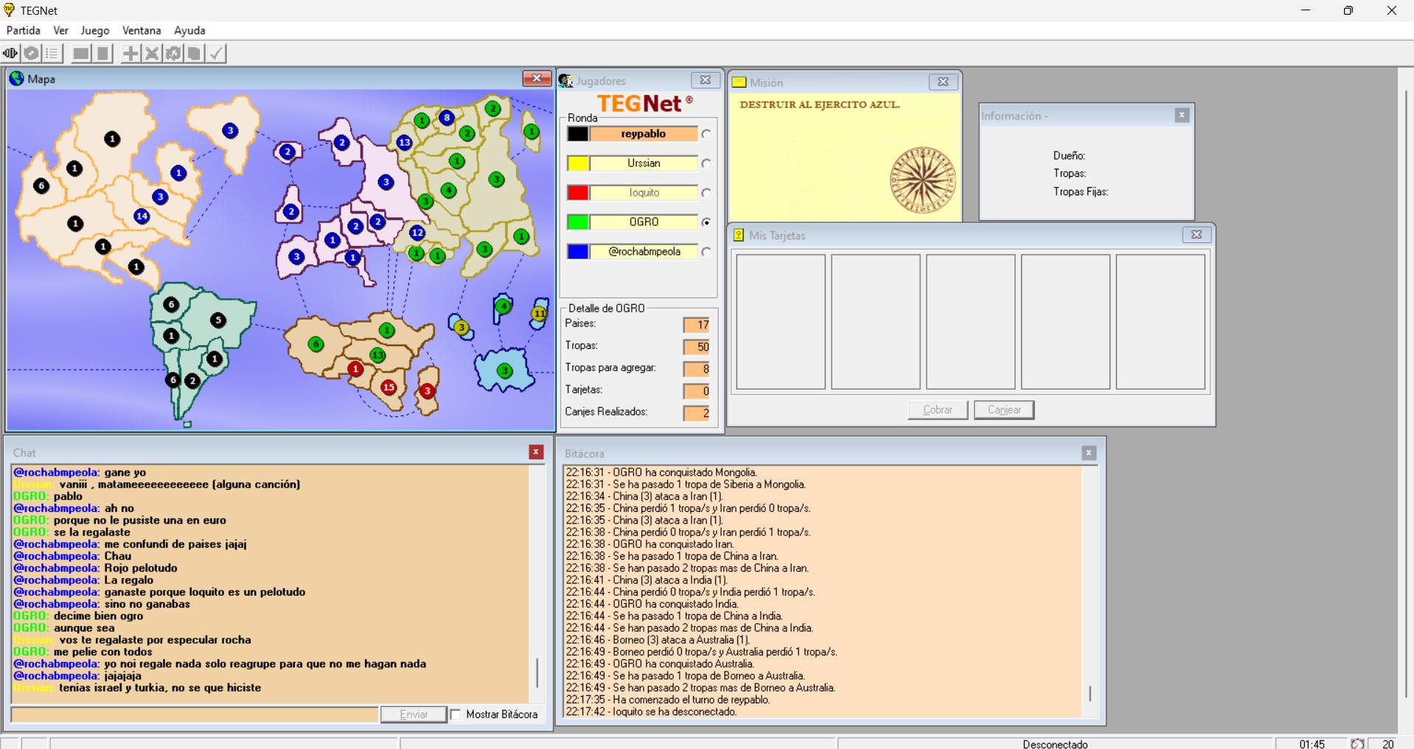Click the Cobrar button
This screenshot has width=1414, height=749.
point(938,409)
